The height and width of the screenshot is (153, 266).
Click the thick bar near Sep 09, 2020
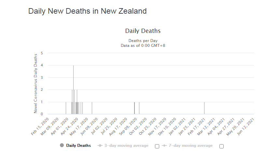click(x=134, y=108)
